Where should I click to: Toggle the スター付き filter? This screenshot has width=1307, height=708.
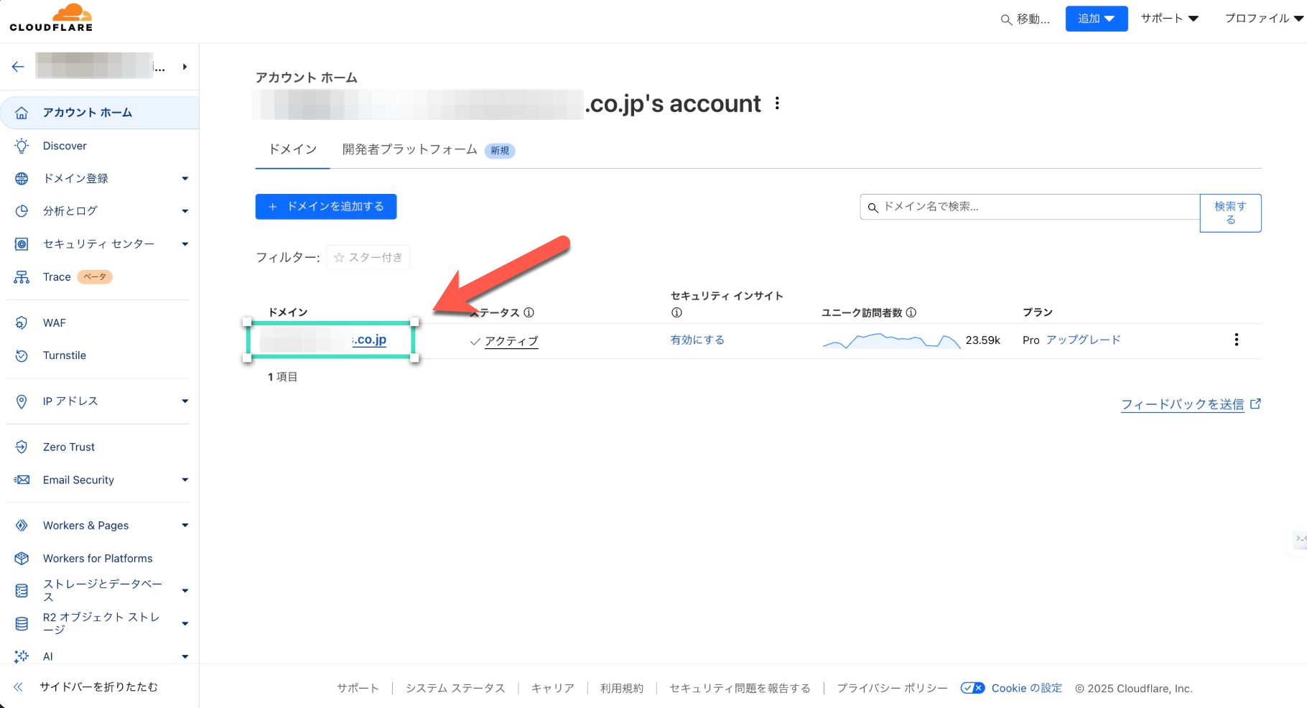(368, 258)
